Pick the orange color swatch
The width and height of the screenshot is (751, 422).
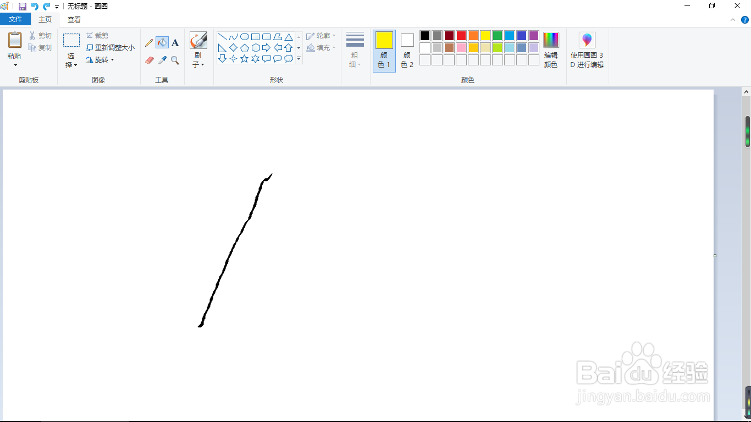pyautogui.click(x=473, y=36)
